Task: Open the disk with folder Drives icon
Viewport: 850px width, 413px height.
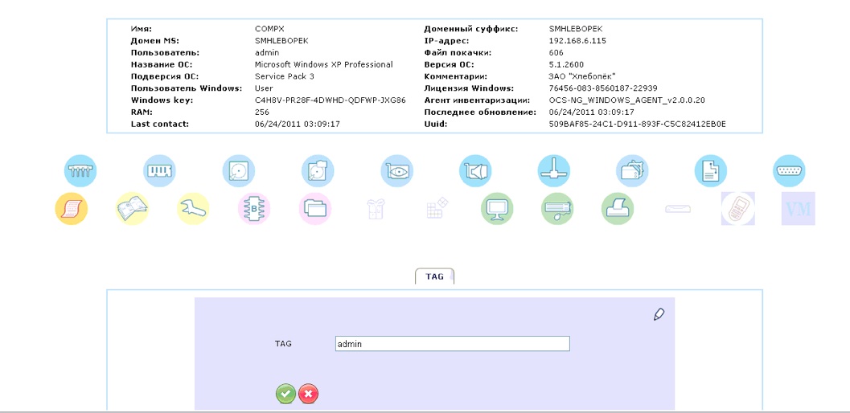Action: 317,171
